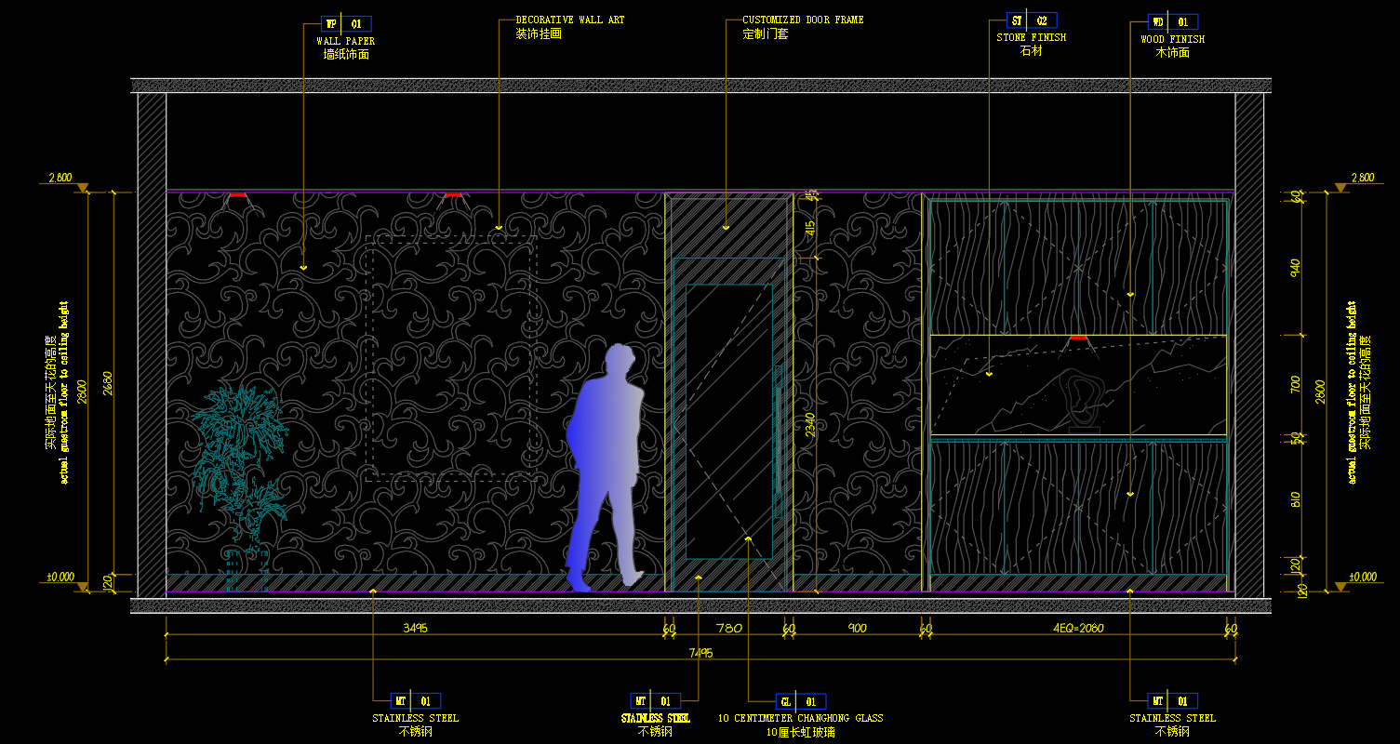The width and height of the screenshot is (1400, 744).
Task: Select the GL 01 glass material tag
Action: [801, 701]
